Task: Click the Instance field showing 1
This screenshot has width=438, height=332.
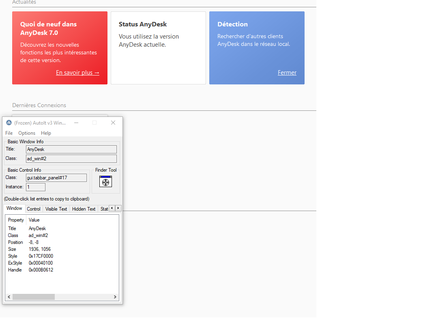Action: pos(35,187)
